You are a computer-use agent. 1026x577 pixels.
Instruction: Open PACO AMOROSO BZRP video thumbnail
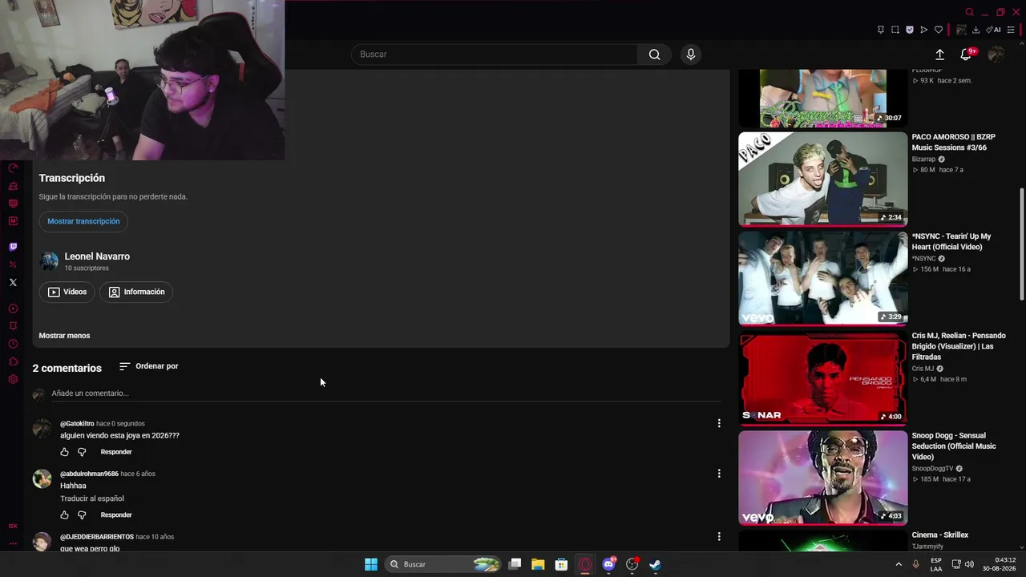pos(822,179)
